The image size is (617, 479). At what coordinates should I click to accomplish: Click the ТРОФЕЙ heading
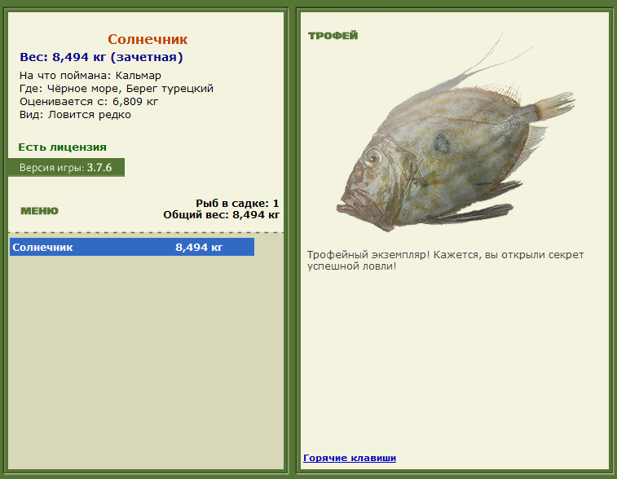(333, 36)
